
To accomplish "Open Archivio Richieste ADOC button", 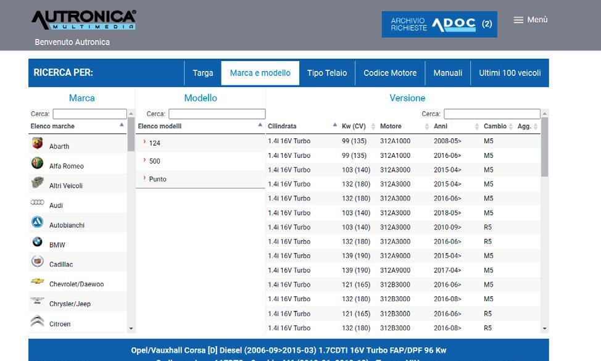I will click(x=439, y=24).
